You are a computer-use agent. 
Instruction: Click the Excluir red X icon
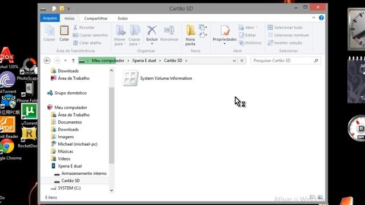coord(152,31)
